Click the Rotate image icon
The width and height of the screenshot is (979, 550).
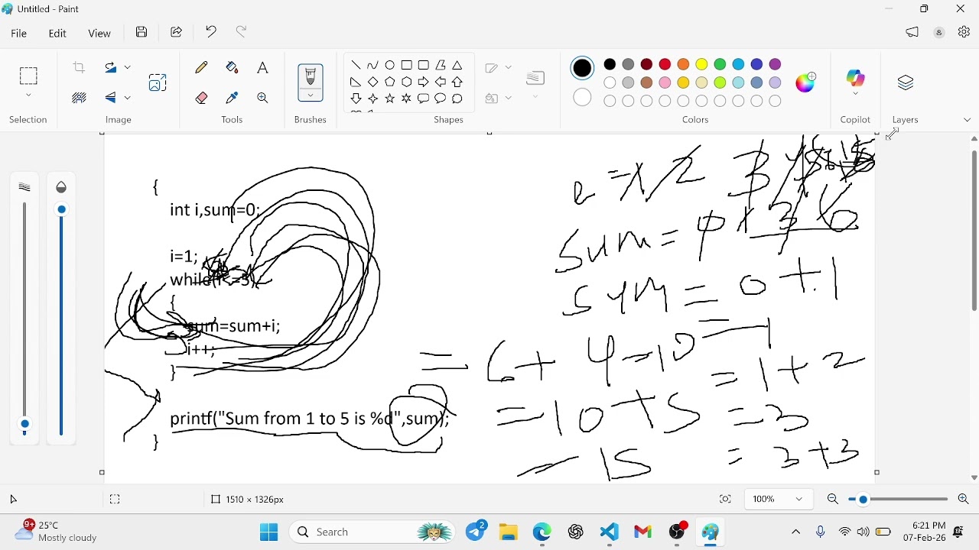[112, 68]
